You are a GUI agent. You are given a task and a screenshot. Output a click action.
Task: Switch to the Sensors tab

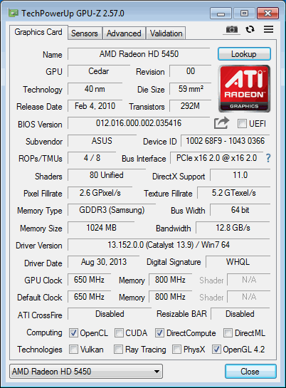point(85,33)
